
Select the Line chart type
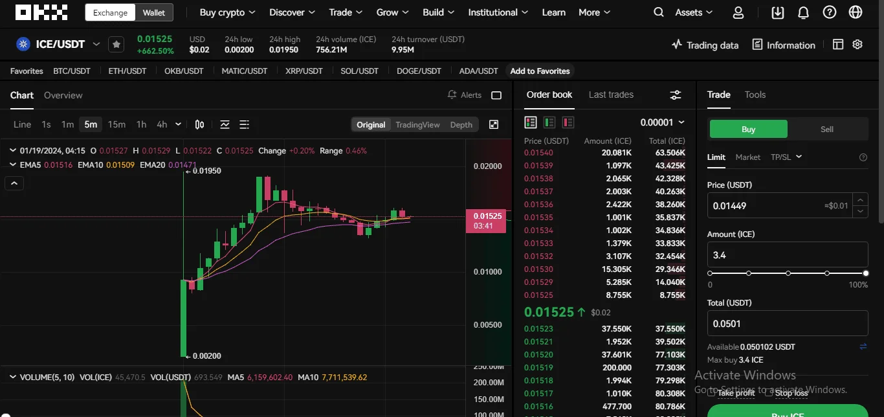pyautogui.click(x=22, y=124)
